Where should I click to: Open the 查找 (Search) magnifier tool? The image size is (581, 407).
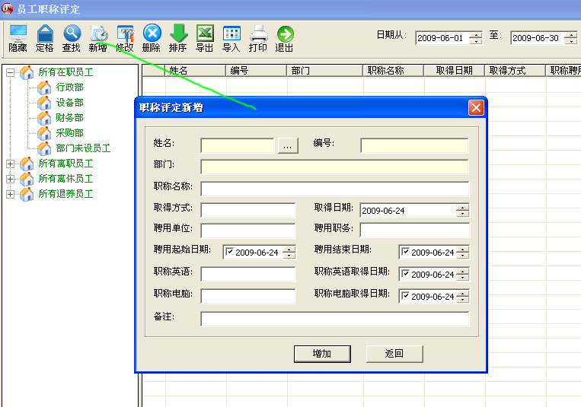pyautogui.click(x=71, y=38)
